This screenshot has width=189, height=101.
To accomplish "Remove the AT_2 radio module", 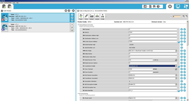I will [72, 15].
